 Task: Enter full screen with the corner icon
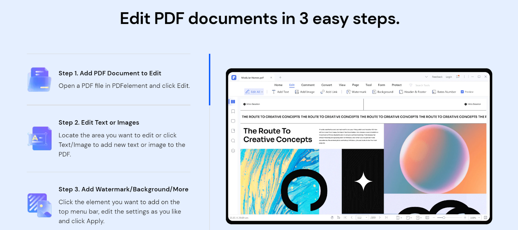(x=485, y=218)
